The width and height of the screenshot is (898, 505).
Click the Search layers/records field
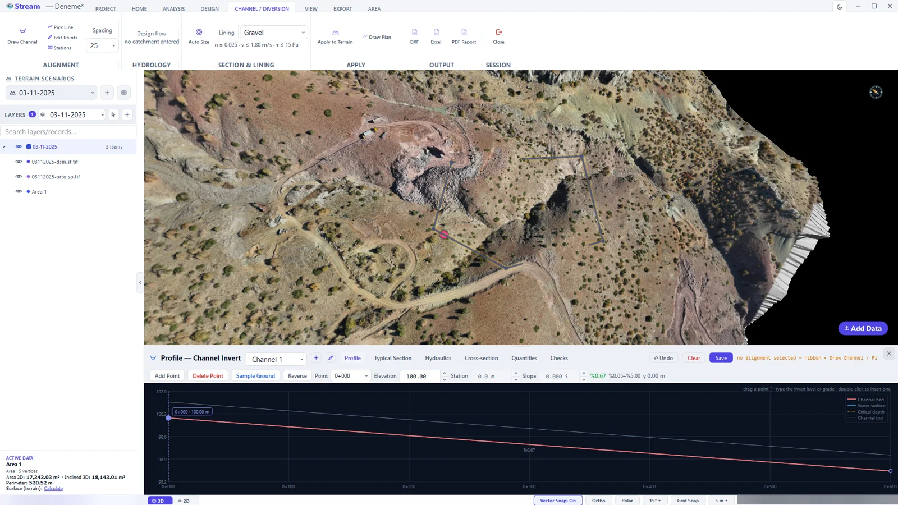click(68, 132)
